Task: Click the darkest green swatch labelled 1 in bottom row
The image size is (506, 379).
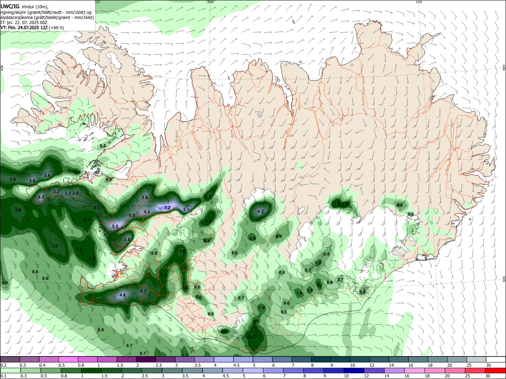Action: click(91, 370)
